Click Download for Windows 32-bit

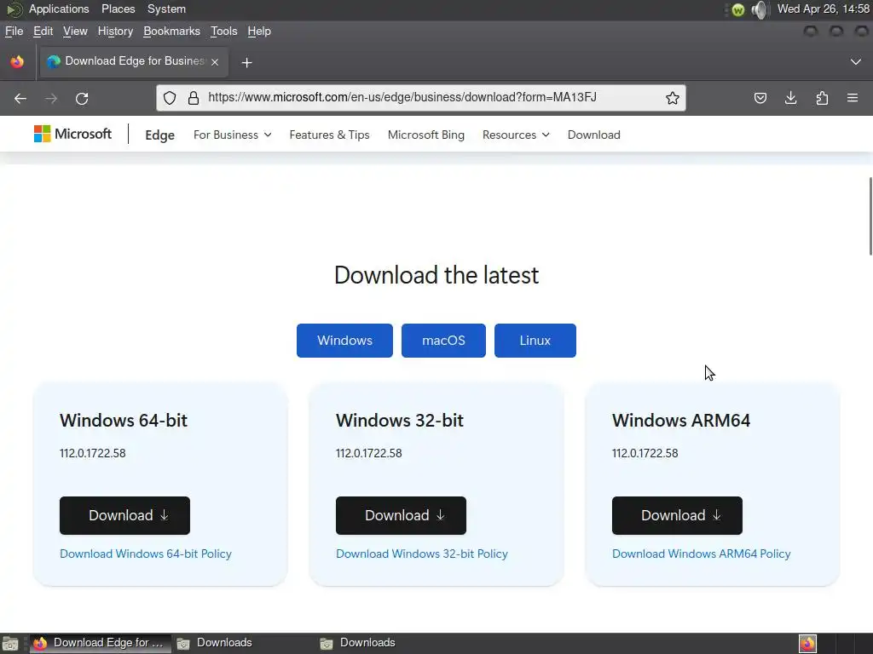401,515
